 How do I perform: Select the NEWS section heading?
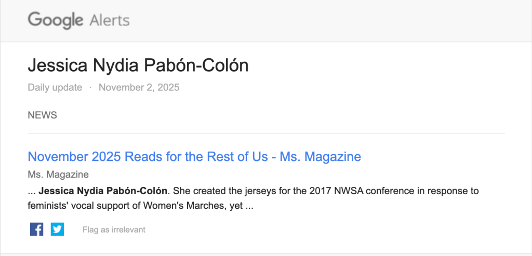(42, 115)
